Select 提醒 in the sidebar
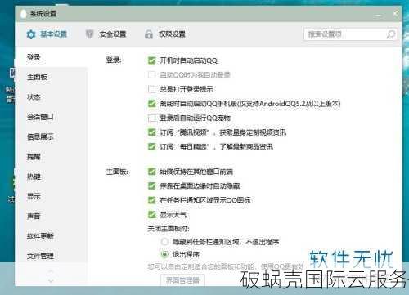 point(34,157)
